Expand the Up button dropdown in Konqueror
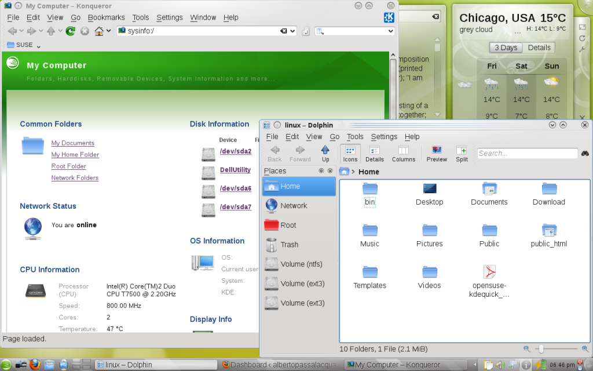Viewport: 593px width, 371px height. click(x=60, y=31)
